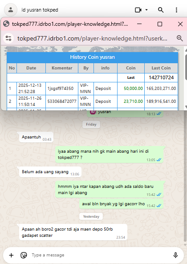This screenshot has width=187, height=264.
Task: Click the By column header
Action: [86, 68]
